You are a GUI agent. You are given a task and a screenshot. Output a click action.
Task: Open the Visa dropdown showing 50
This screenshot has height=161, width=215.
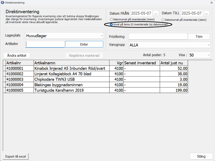pyautogui.click(x=199, y=55)
